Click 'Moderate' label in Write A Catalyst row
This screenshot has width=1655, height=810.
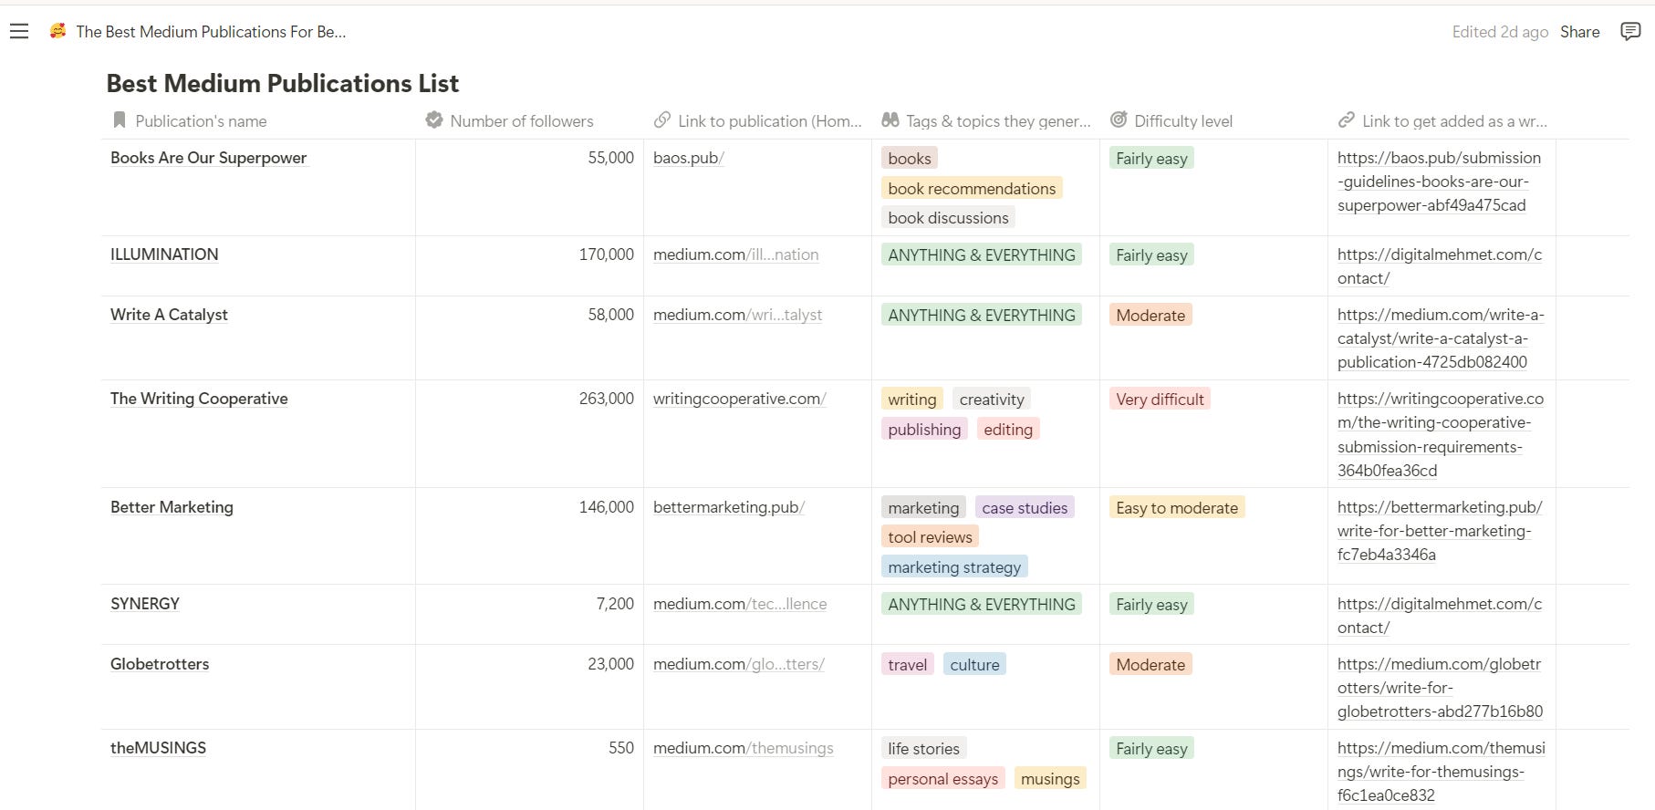1150,316
